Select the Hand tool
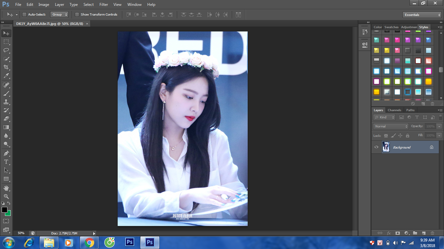Image resolution: width=444 pixels, height=249 pixels. point(6,188)
